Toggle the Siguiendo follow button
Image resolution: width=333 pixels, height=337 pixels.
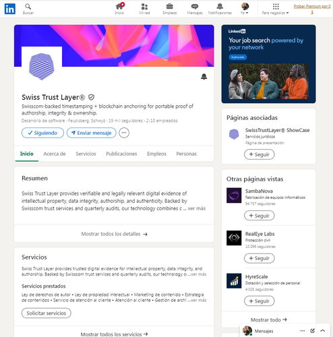(x=42, y=133)
